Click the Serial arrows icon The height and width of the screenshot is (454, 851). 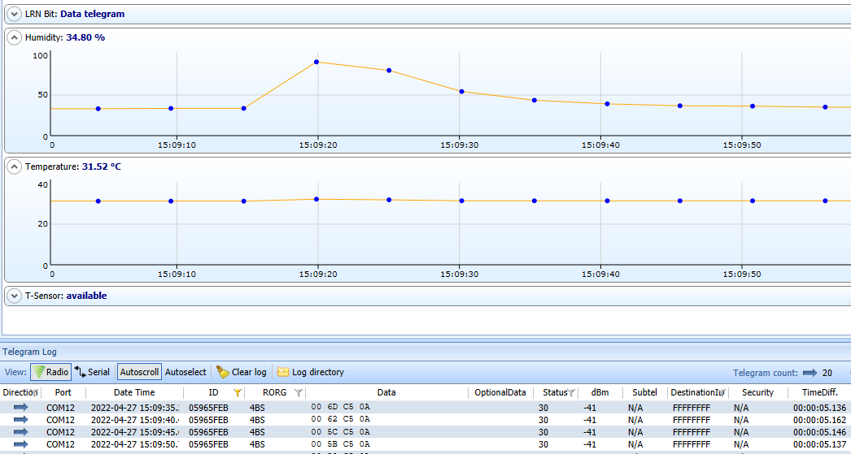(81, 372)
